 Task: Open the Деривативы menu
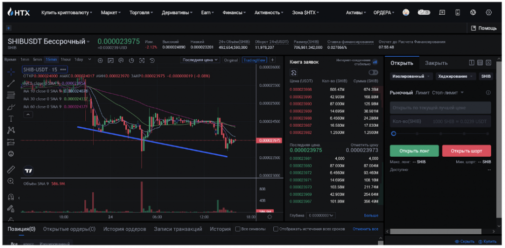point(177,13)
